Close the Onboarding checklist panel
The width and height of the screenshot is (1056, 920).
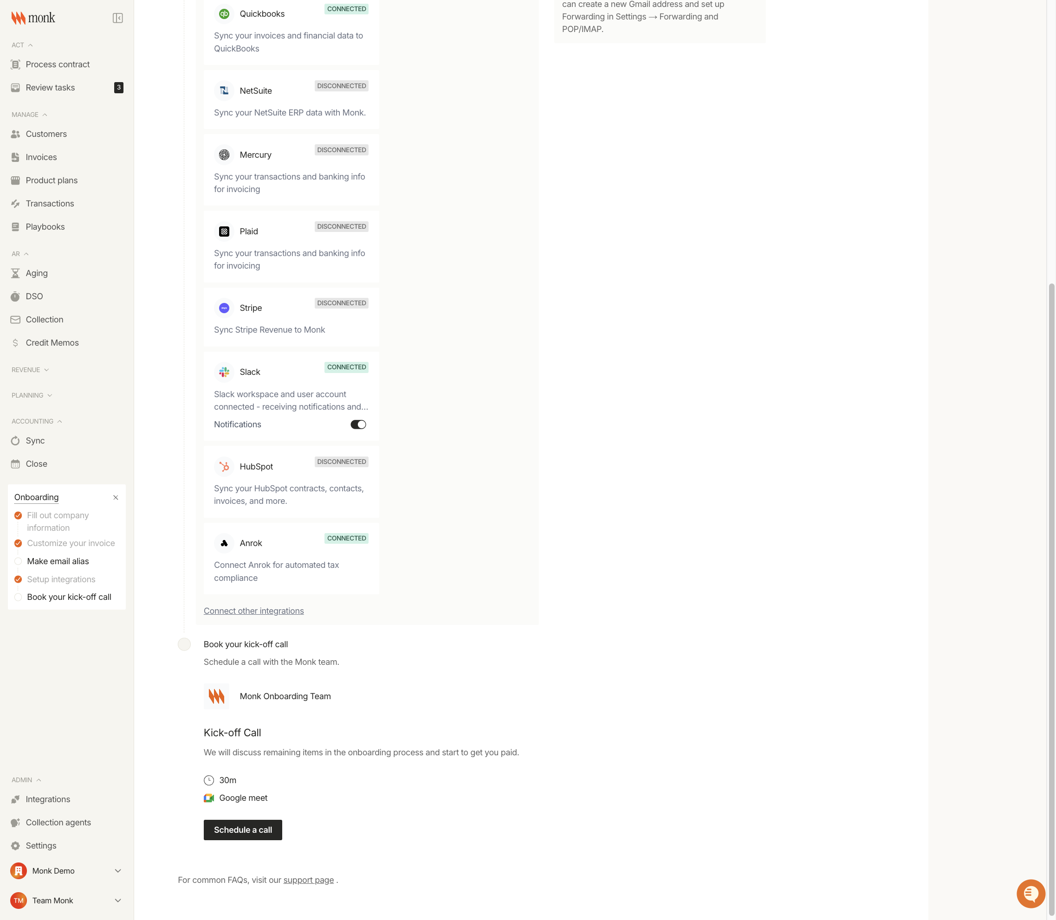point(116,497)
